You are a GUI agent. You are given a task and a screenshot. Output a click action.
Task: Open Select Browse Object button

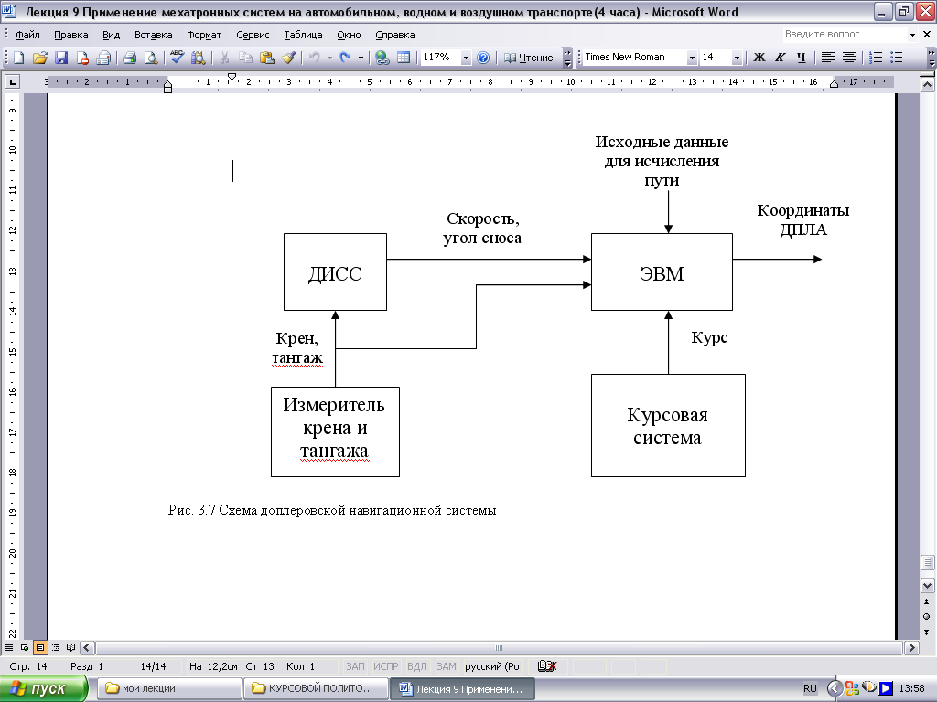(927, 617)
